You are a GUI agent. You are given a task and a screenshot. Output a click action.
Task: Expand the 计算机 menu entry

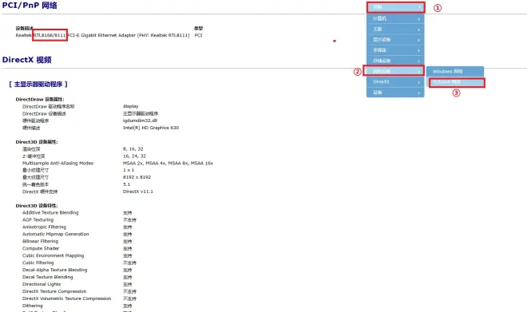pos(395,18)
